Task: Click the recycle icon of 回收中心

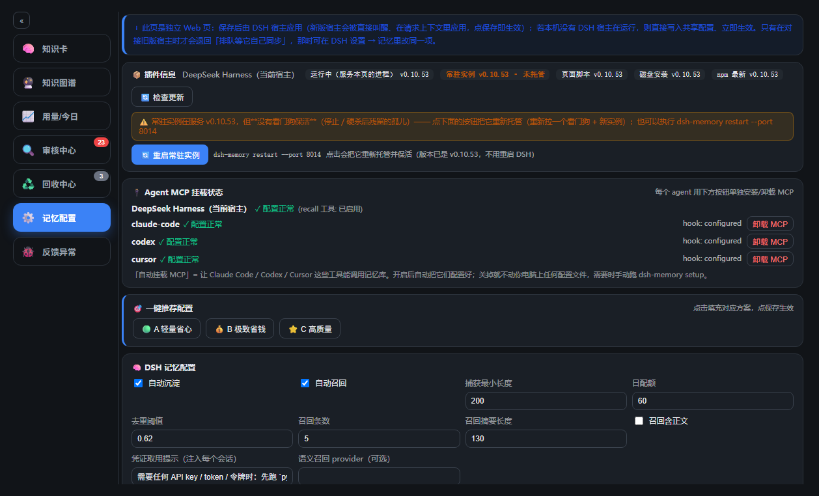Action: (28, 184)
